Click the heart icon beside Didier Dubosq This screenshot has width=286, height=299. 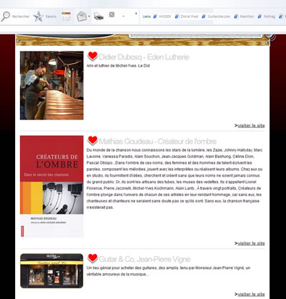pos(92,57)
